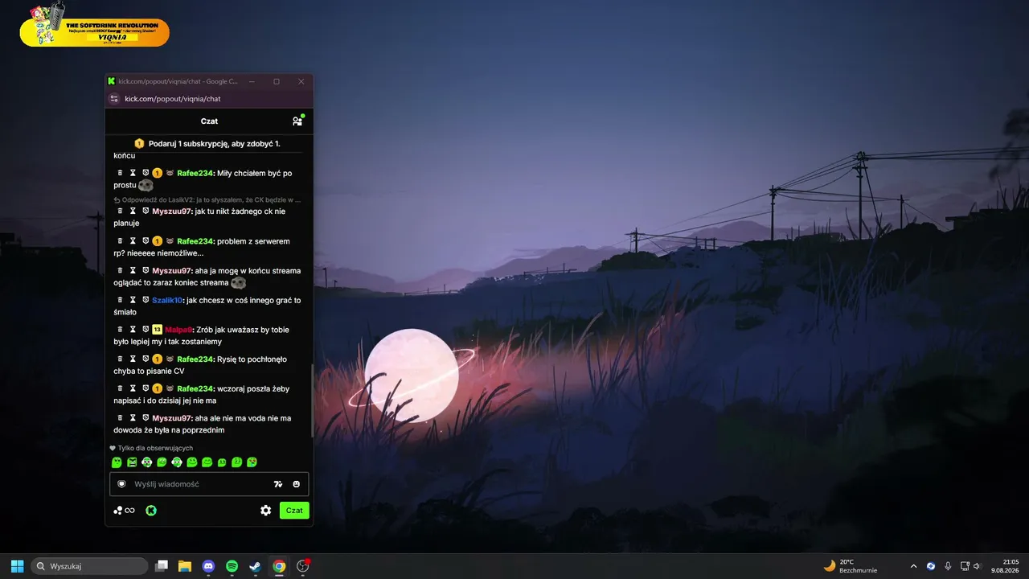1029x579 pixels.
Task: Ban shield icon on 'Miły chciałem być' message
Action: 146,173
